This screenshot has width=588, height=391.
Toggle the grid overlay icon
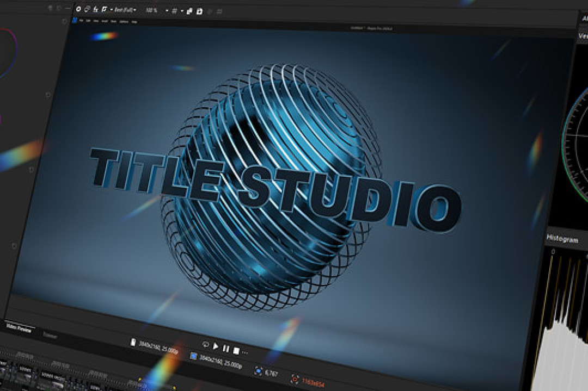[174, 11]
